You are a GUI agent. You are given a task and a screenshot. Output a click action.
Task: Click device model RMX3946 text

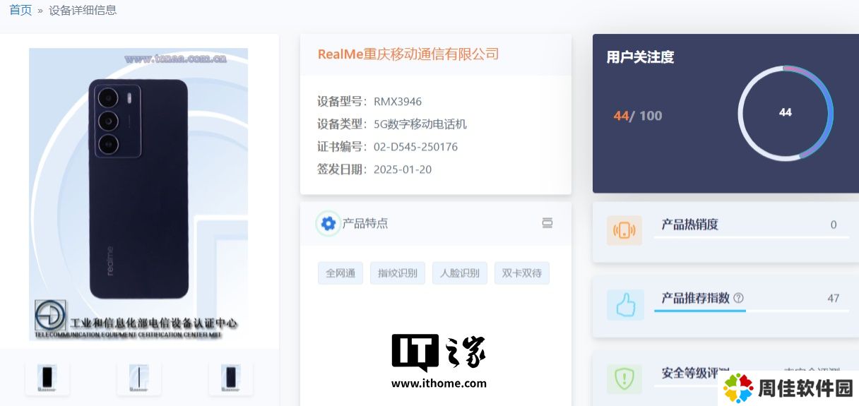point(398,102)
